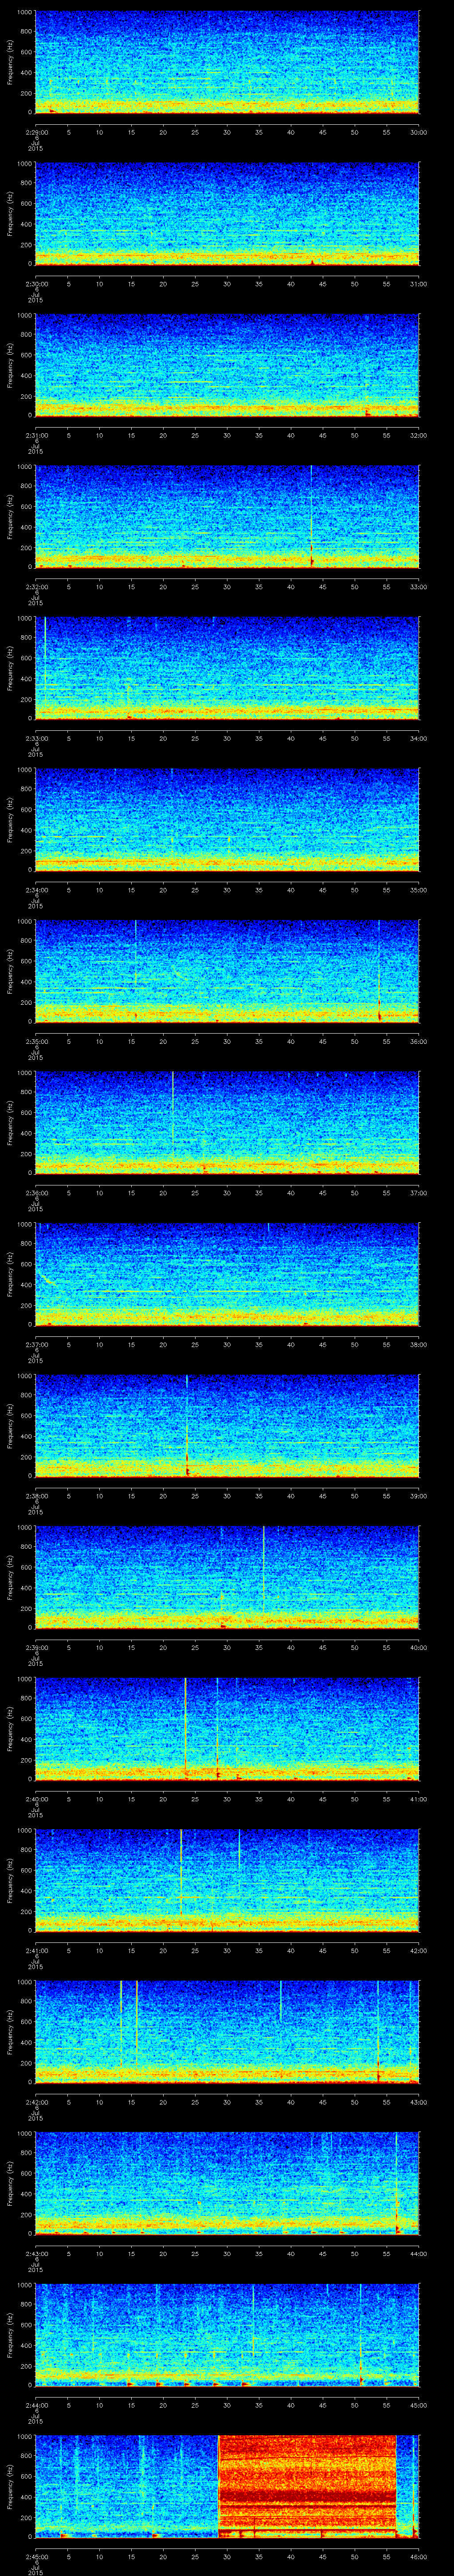Screen dimensions: 454x2576
Task: Click the 2:34:00 start time label
Action: [x=36, y=890]
